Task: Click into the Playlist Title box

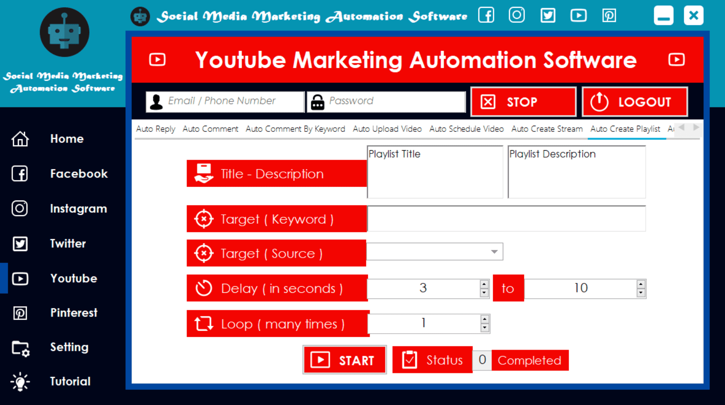Action: click(x=435, y=172)
